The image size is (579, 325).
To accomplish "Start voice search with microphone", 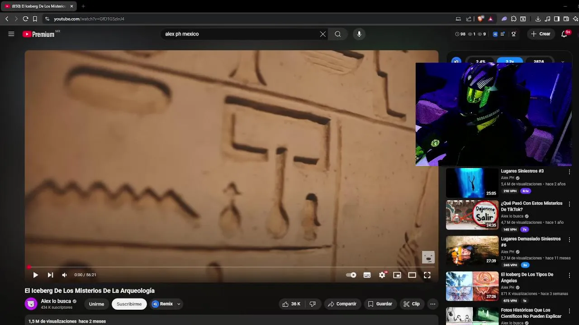I will tap(359, 34).
